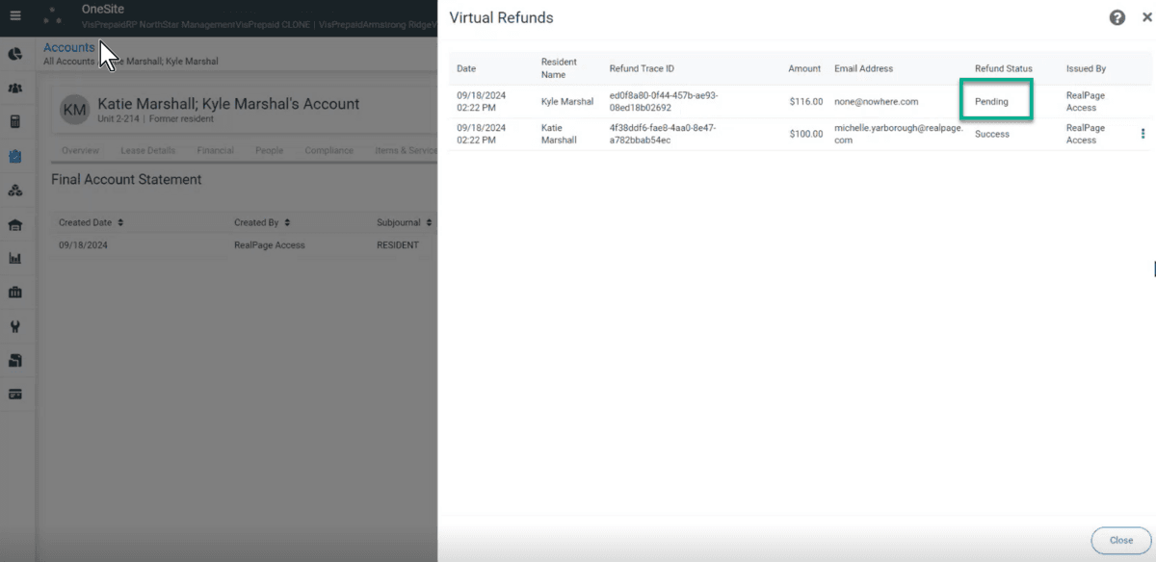Click the Amount column header
This screenshot has height=562, width=1156.
pos(804,68)
